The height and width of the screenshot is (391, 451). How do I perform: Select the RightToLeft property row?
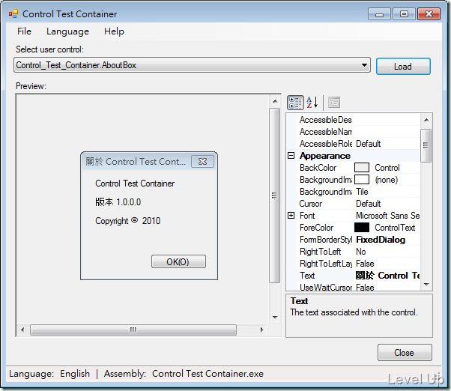[358, 252]
